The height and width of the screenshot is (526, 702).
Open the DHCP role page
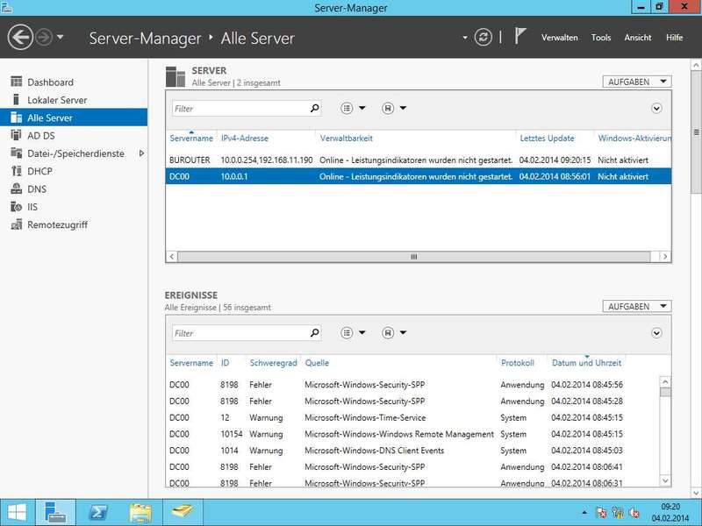39,171
